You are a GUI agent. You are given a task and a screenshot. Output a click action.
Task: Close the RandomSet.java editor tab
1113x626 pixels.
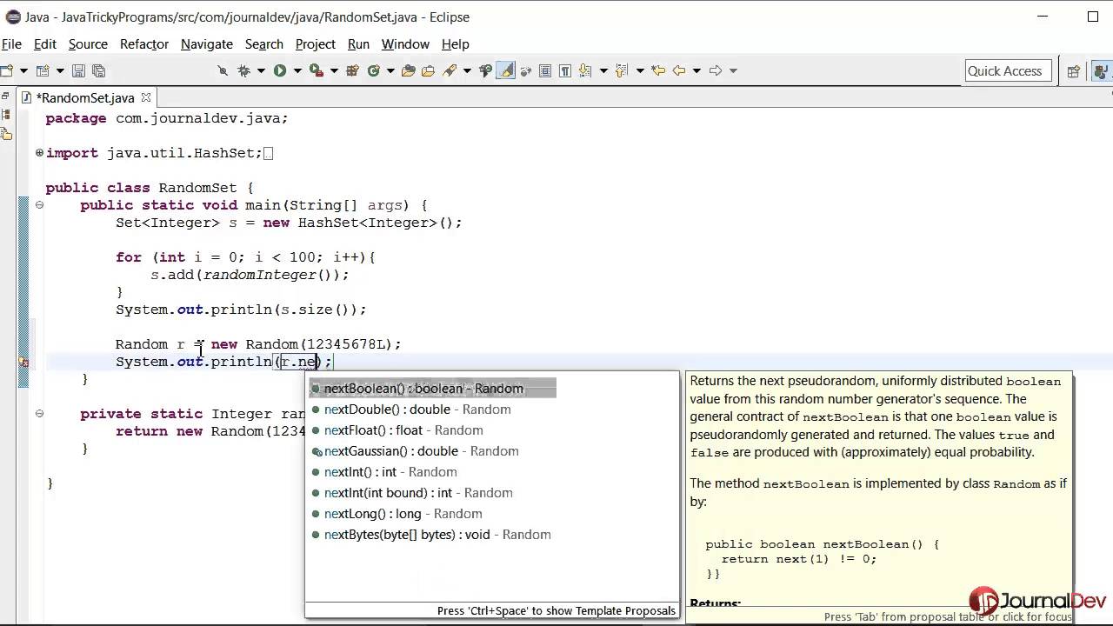146,97
